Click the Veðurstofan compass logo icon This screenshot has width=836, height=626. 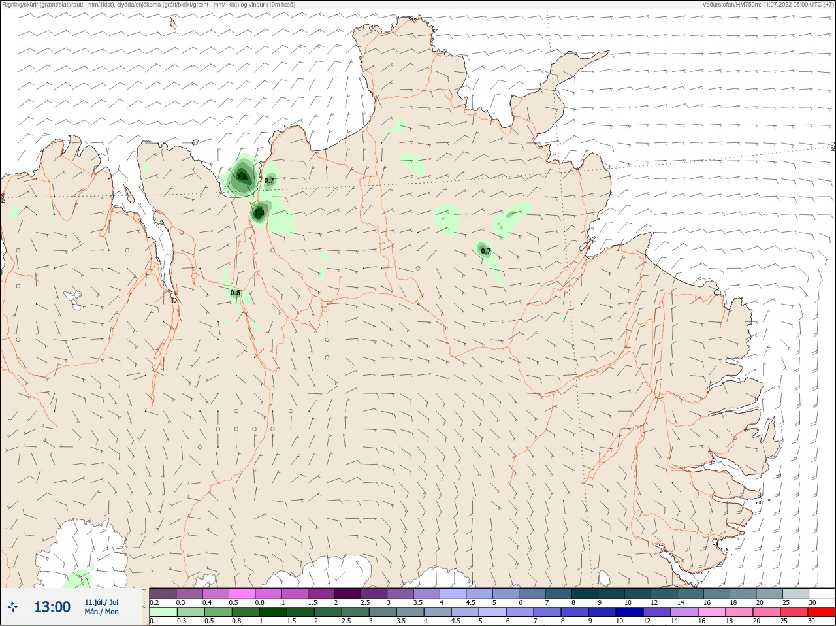click(x=12, y=607)
